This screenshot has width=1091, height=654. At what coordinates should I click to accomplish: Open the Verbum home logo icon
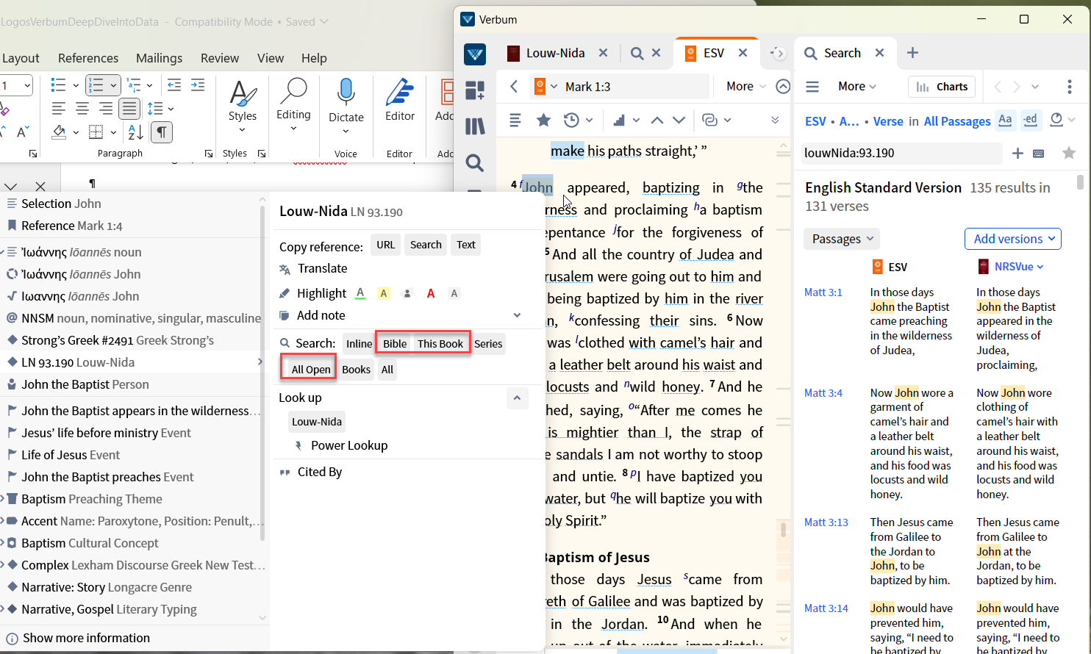coord(475,54)
